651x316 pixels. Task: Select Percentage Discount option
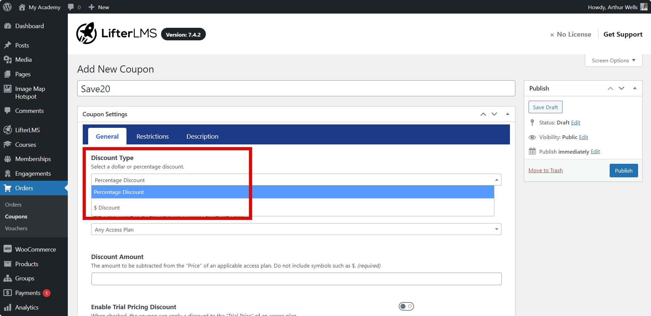(293, 192)
